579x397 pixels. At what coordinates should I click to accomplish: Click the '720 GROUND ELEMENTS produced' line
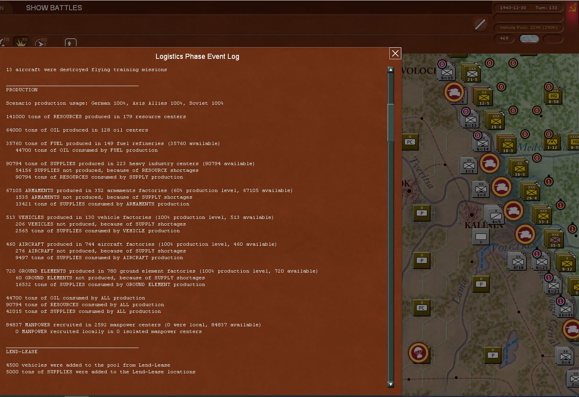(x=162, y=271)
